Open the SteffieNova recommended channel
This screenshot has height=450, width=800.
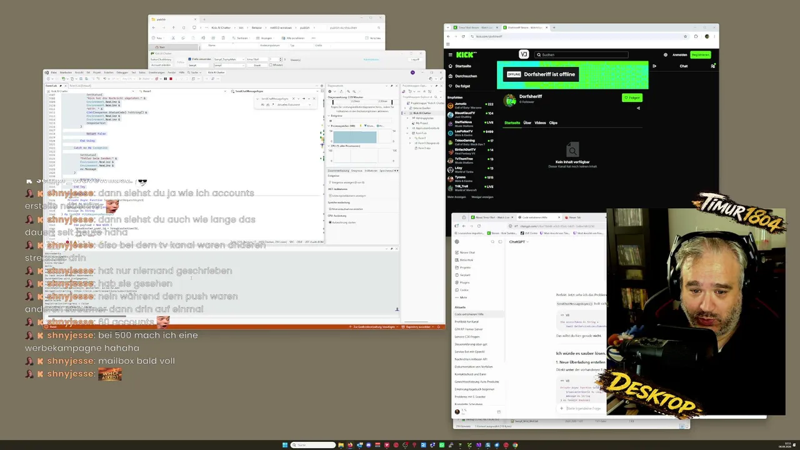(x=470, y=124)
